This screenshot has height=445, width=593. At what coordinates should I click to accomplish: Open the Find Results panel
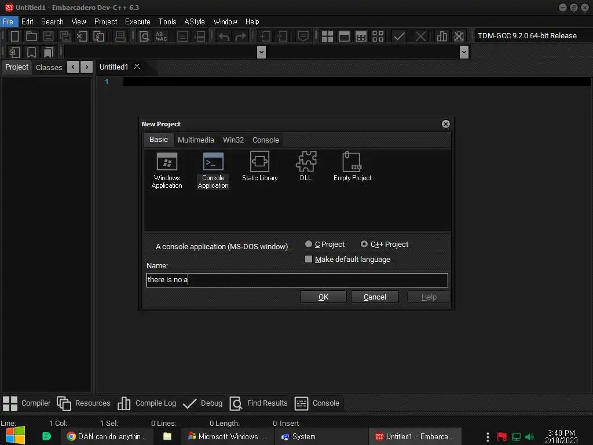point(259,403)
